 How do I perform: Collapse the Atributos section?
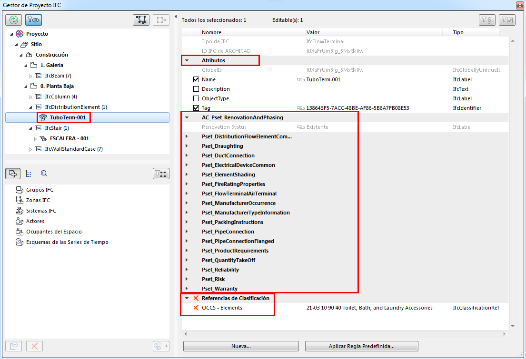[187, 60]
